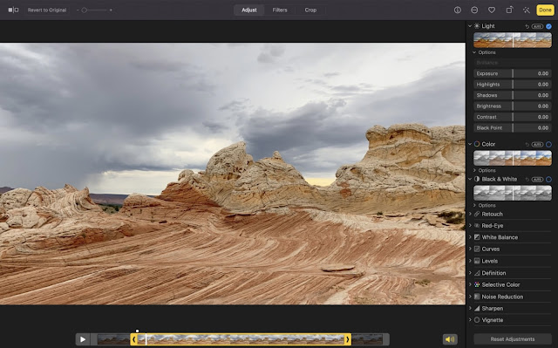Switch to the Crop tab
The image size is (558, 348).
pos(310,10)
